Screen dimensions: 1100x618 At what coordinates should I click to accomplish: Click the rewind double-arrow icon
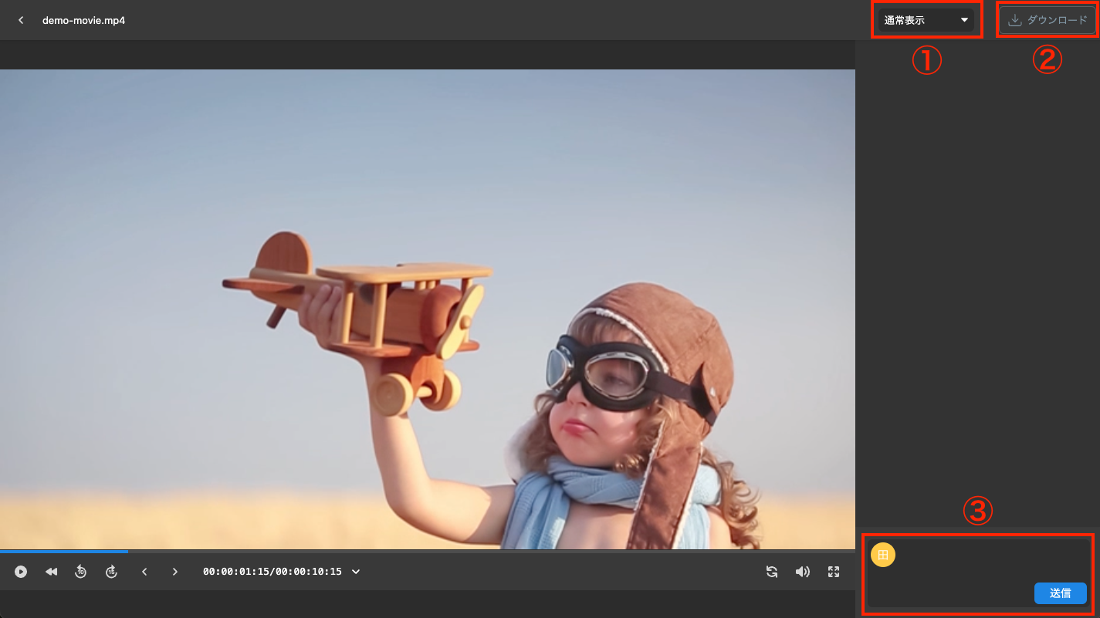tap(51, 572)
